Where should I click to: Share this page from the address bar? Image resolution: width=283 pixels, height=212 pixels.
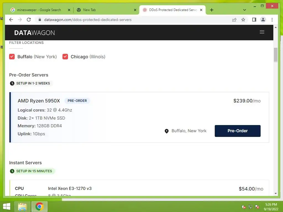point(234,20)
